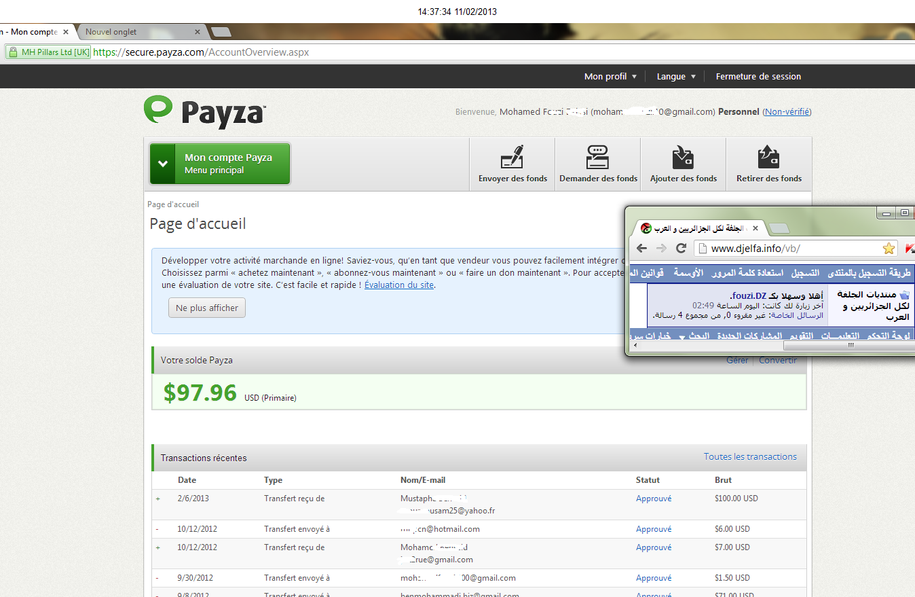Click left scroll arrow in djelfa window
The width and height of the screenshot is (915, 597).
[x=635, y=346]
